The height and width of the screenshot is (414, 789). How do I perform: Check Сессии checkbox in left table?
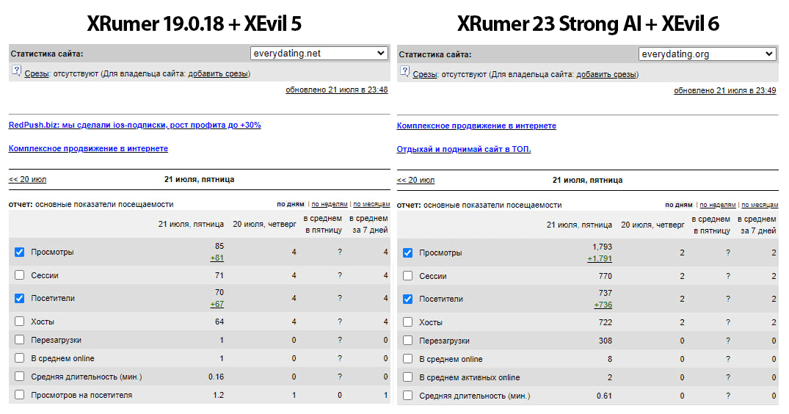click(20, 275)
